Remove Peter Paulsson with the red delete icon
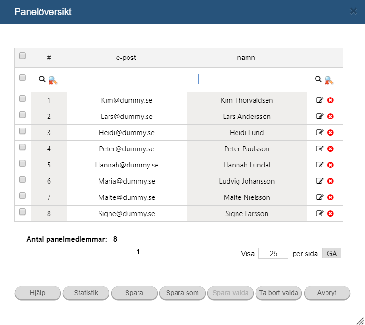 pyautogui.click(x=330, y=149)
